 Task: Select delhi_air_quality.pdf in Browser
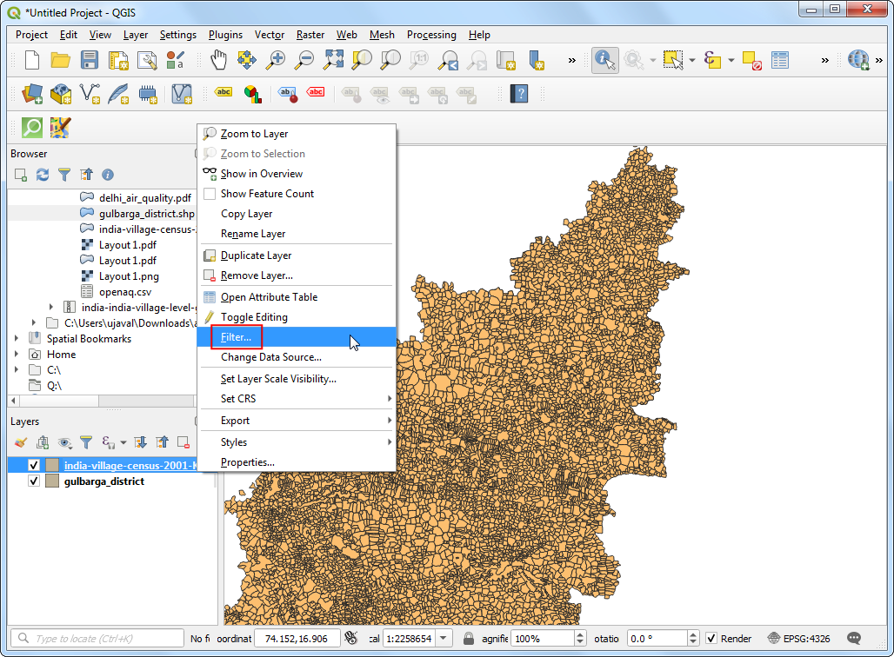[145, 198]
